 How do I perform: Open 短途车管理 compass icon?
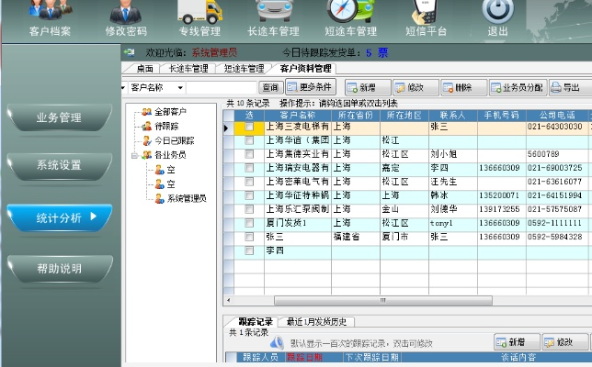click(x=349, y=18)
